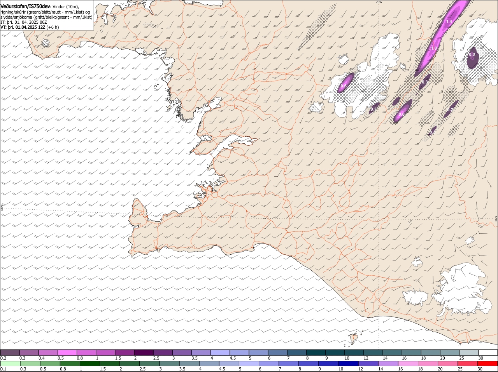Click the Heimaey island south of the coast
The height and width of the screenshot is (372, 498).
(x=354, y=338)
